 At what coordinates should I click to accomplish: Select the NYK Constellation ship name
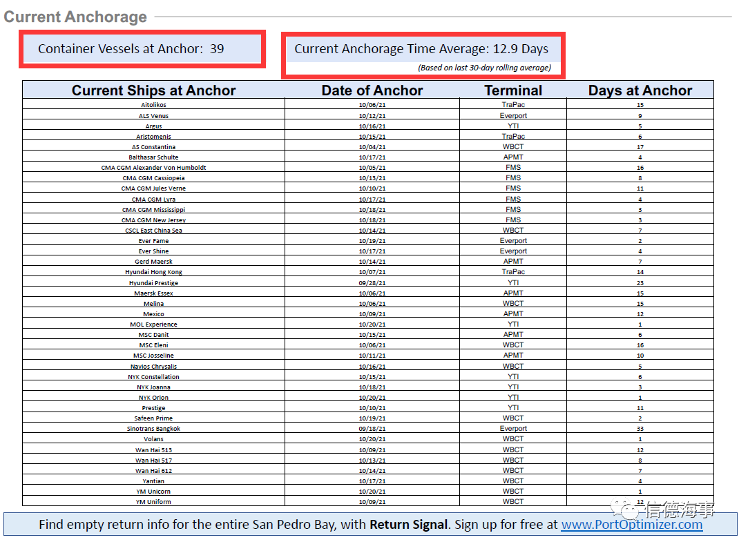pyautogui.click(x=153, y=376)
